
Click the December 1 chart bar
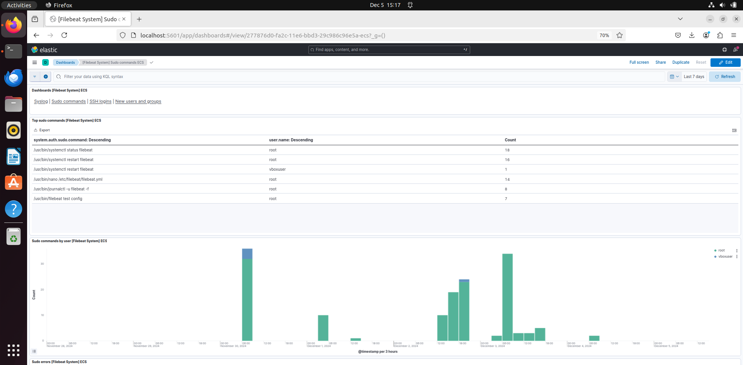(323, 328)
